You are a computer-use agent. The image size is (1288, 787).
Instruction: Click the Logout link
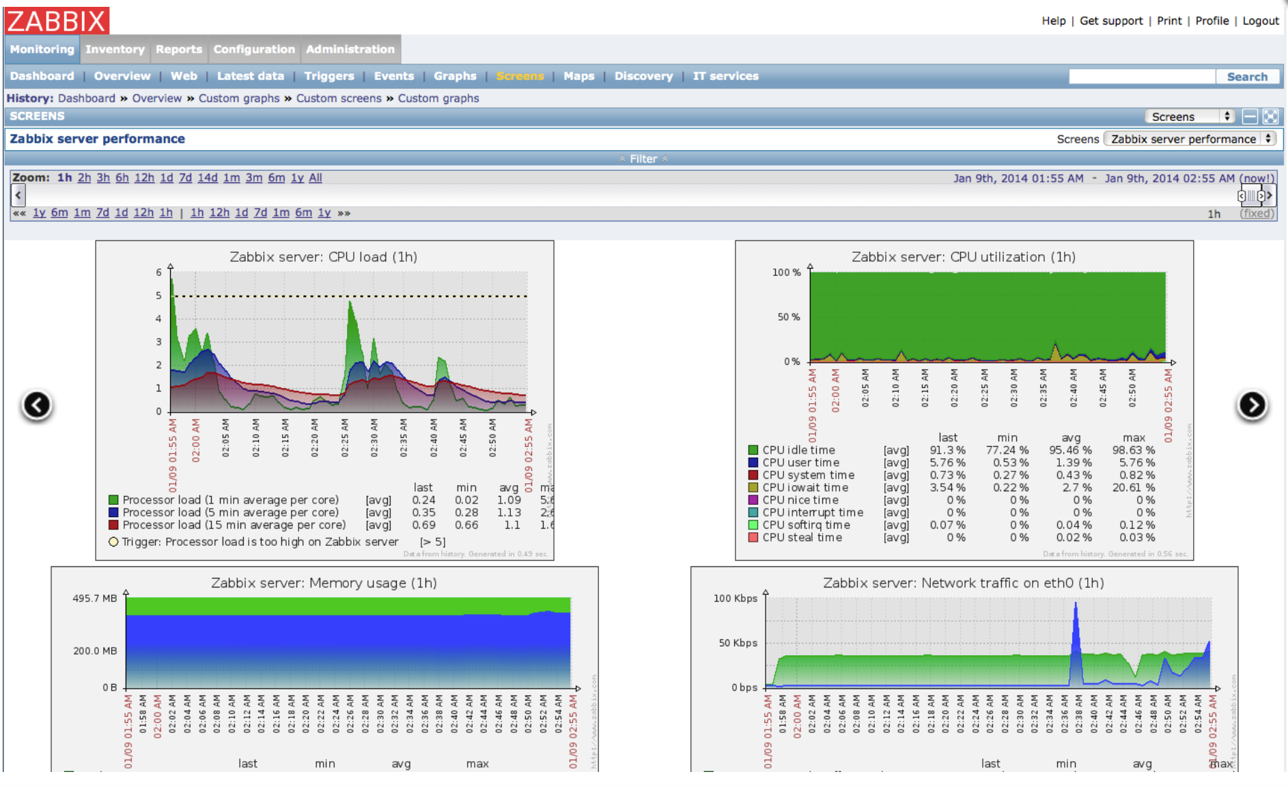pyautogui.click(x=1260, y=21)
